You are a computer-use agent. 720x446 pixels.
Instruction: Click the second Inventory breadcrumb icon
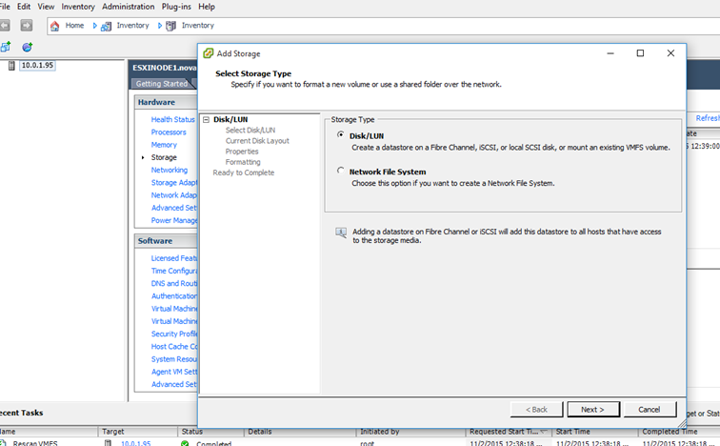click(171, 26)
